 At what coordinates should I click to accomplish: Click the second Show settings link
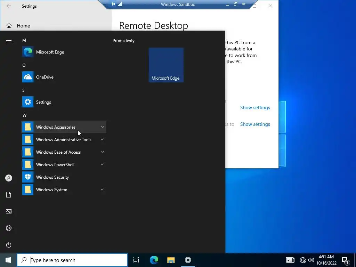[x=255, y=124]
